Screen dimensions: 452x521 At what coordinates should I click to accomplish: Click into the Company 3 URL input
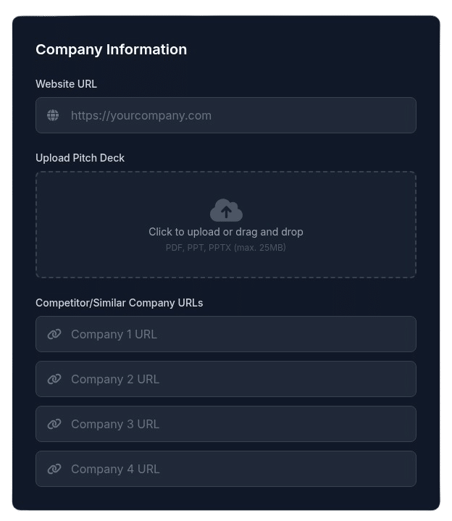pos(239,424)
